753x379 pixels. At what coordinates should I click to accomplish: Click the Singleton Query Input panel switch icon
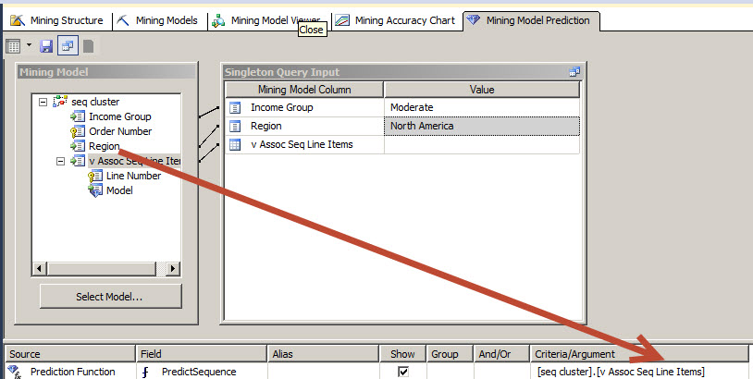[574, 72]
